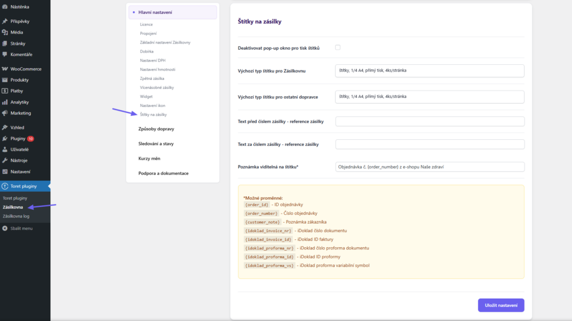
Task: Click the {idoklad_proforma_id} variable code
Action: point(269,257)
